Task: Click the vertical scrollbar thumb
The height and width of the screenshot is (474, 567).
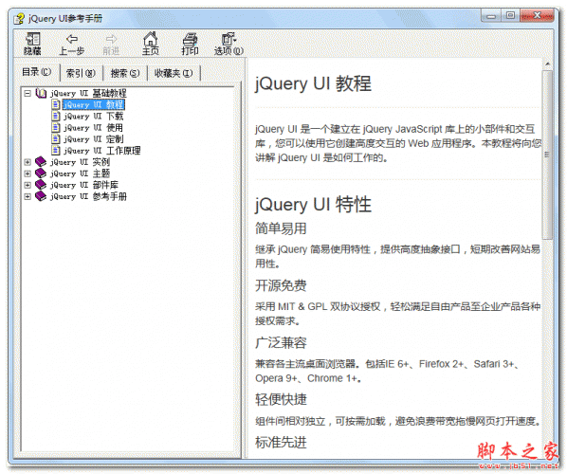Action: 547,155
